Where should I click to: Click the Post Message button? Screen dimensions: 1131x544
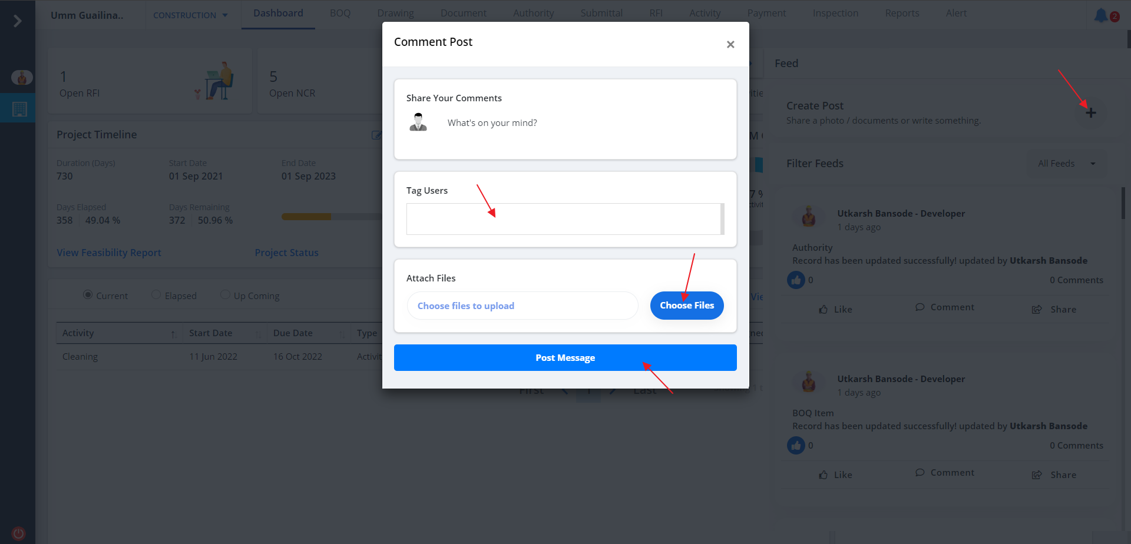click(x=565, y=358)
